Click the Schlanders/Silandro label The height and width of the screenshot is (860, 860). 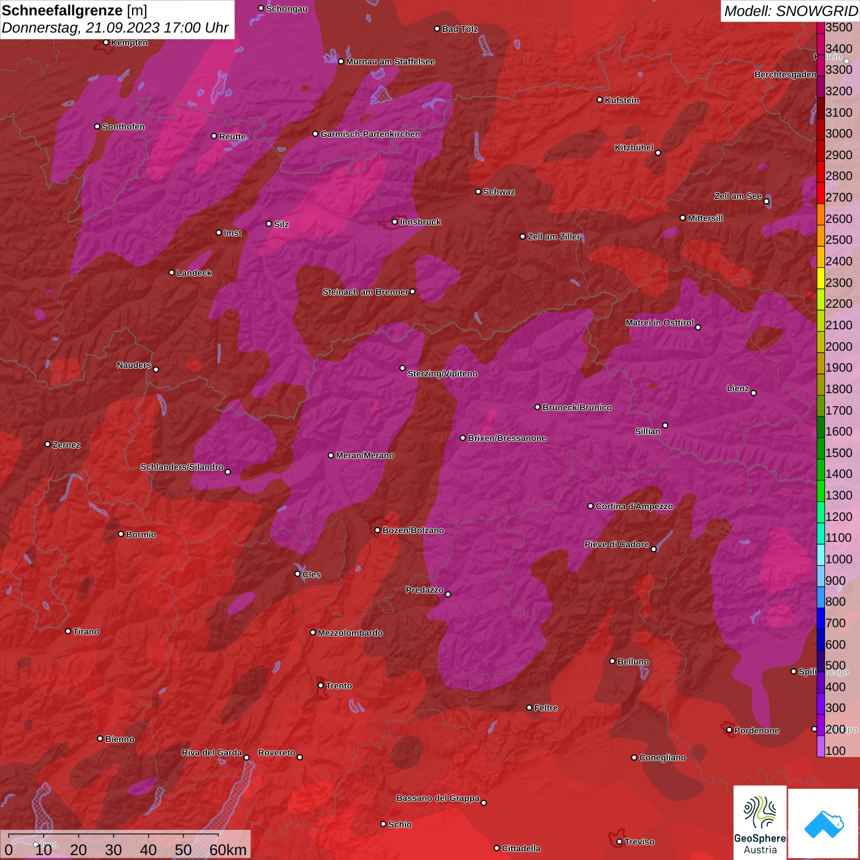point(182,467)
